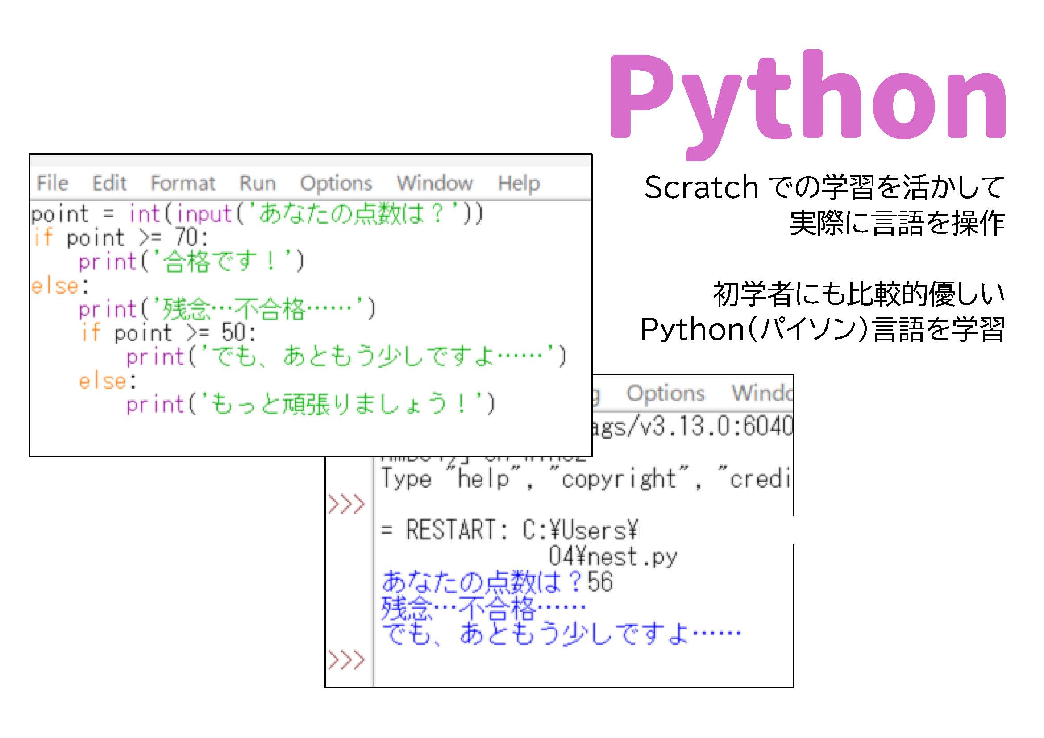Click the print('合格です!') statement
Viewport: 1044px width, 738px height.
(191, 261)
